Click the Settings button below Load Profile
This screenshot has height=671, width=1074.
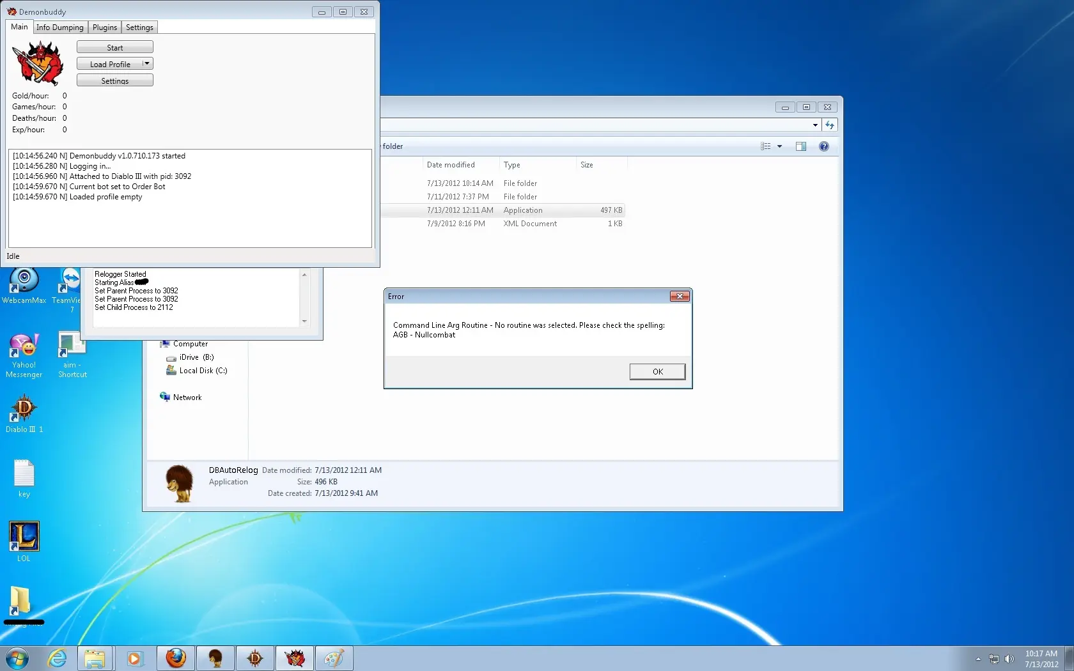click(x=115, y=81)
